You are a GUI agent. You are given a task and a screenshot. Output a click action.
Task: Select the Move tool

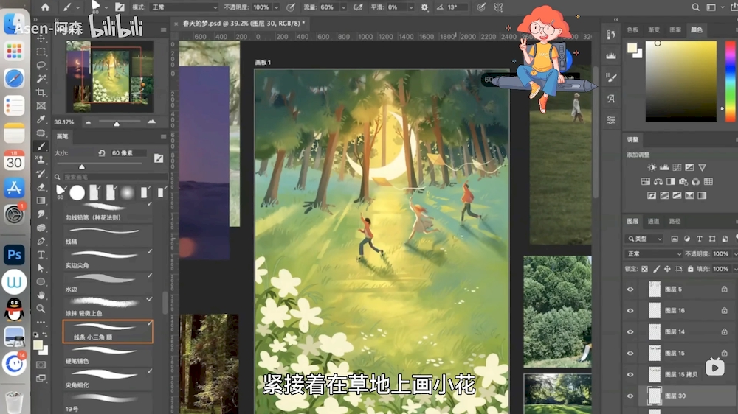(x=41, y=38)
